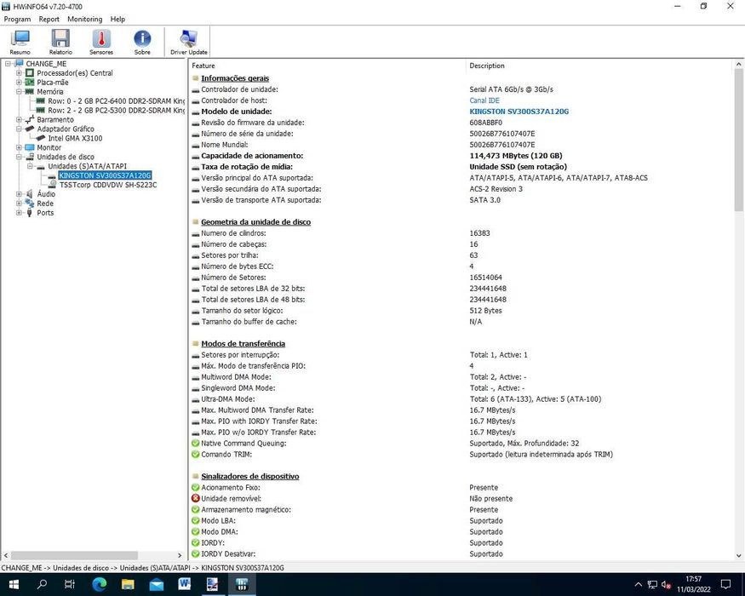Open taskbar search magnifier
745x596 pixels.
click(42, 584)
